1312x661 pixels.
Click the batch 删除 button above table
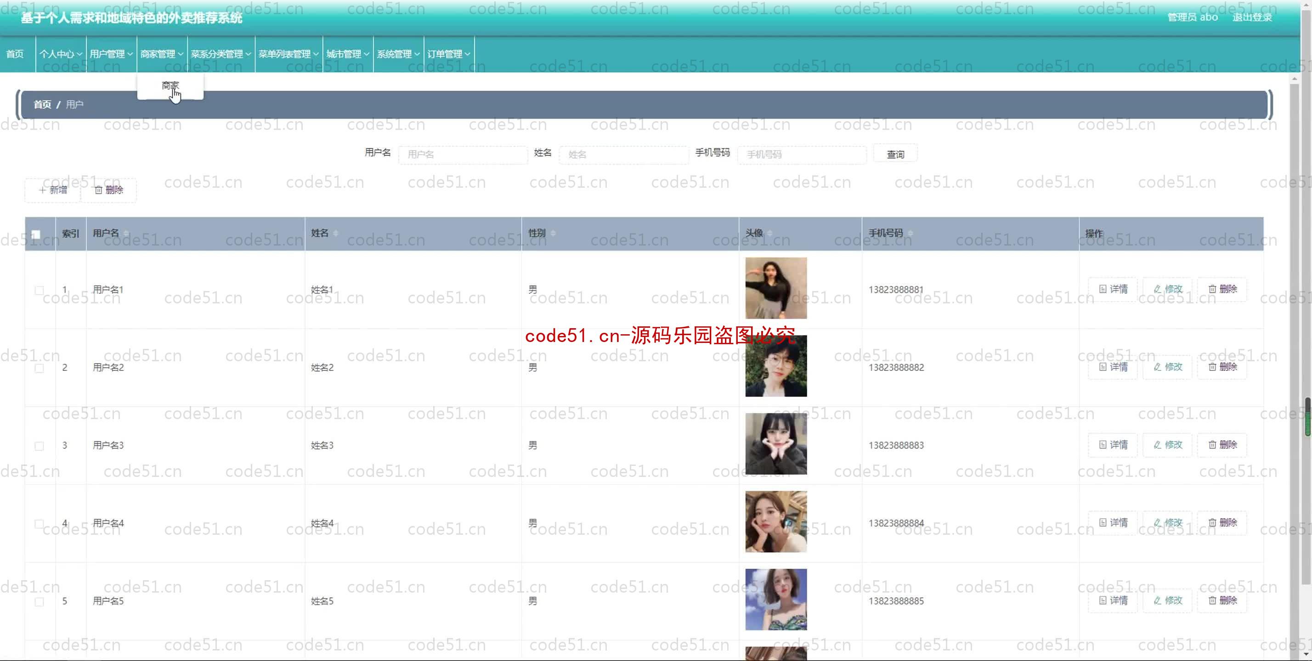tap(108, 190)
